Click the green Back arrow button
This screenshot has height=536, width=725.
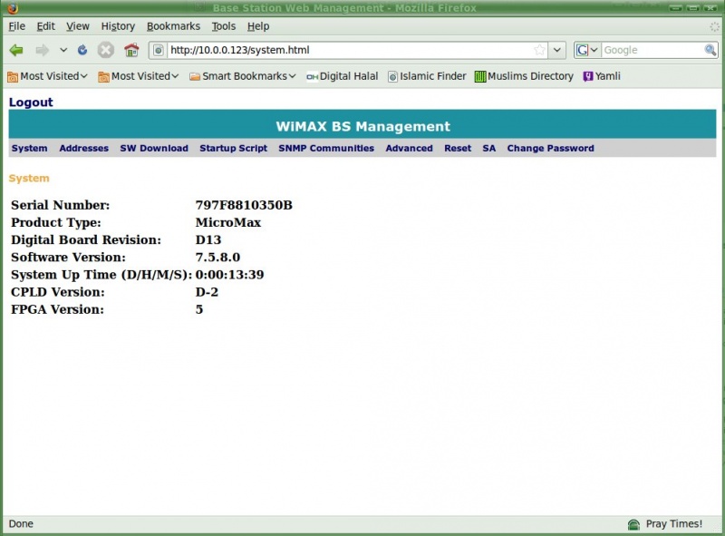pos(16,50)
